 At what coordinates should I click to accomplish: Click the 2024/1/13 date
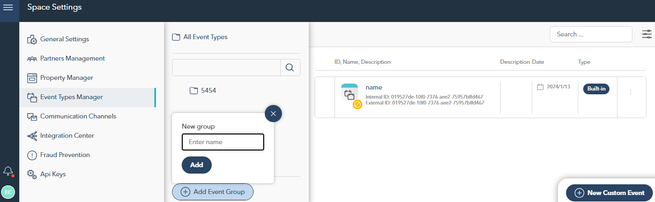559,87
